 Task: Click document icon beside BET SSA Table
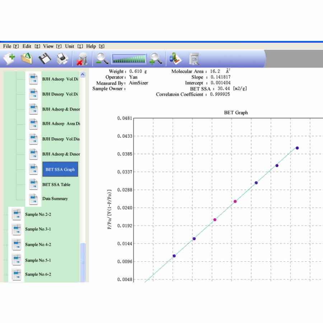pos(33,184)
